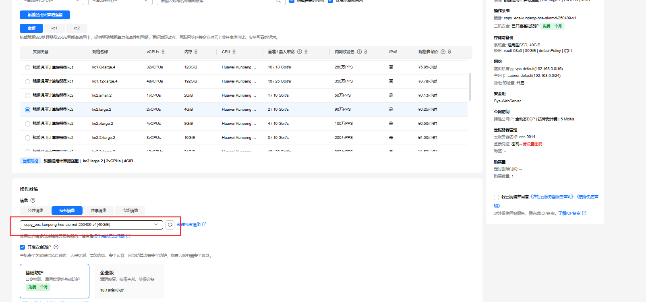Click subnet-default(192.168.0.0/24) in the summary
This screenshot has width=646, height=302.
534,76
